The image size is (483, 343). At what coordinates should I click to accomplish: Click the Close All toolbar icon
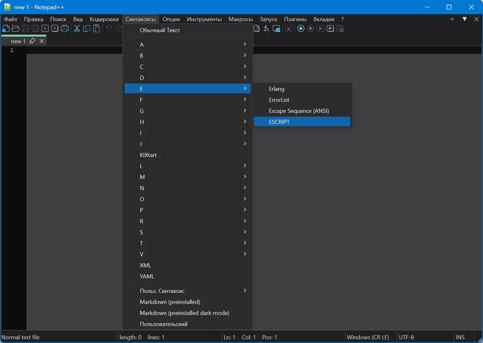(55, 29)
